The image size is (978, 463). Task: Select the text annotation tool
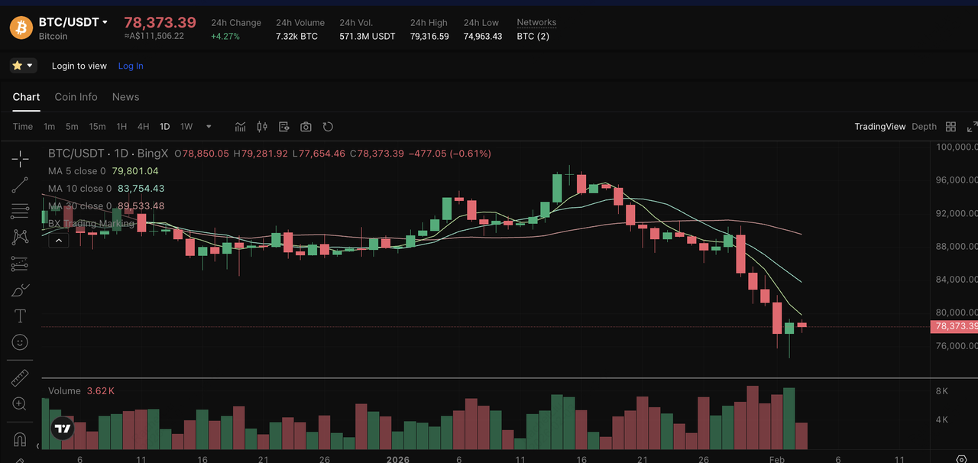tap(20, 316)
